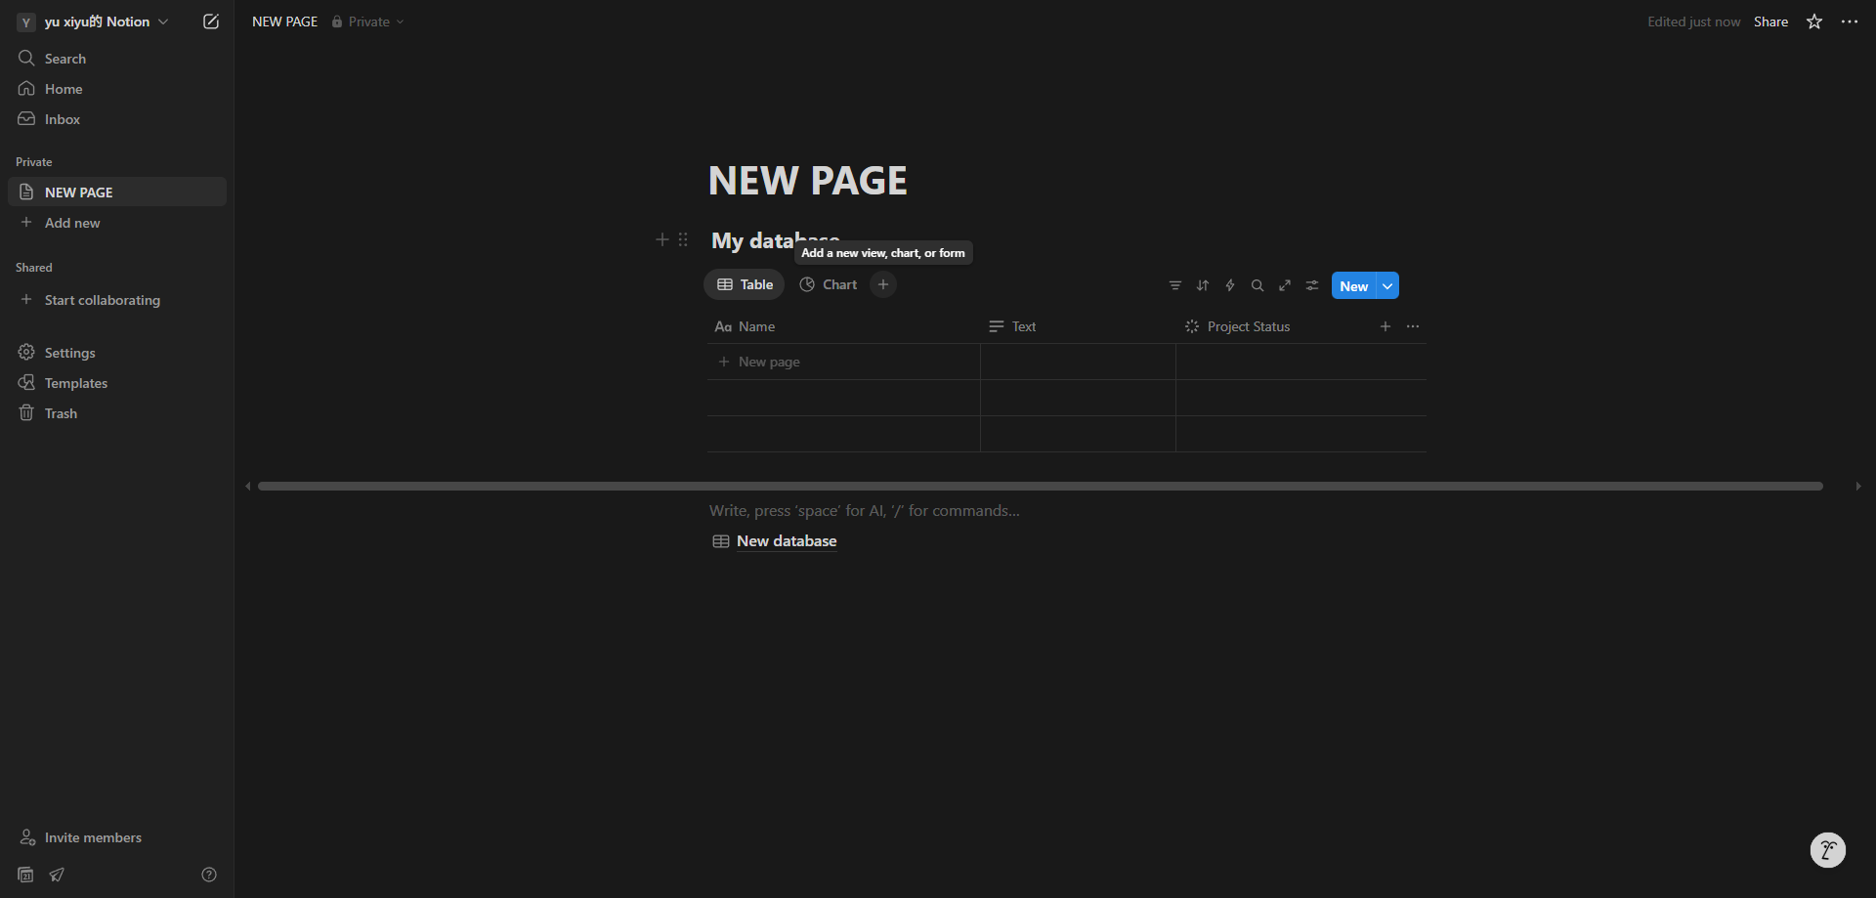Viewport: 1876px width, 898px height.
Task: Open the database Filter icon
Action: (1175, 285)
